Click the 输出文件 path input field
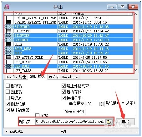Viewport: 142px width, 137px height. (70, 122)
